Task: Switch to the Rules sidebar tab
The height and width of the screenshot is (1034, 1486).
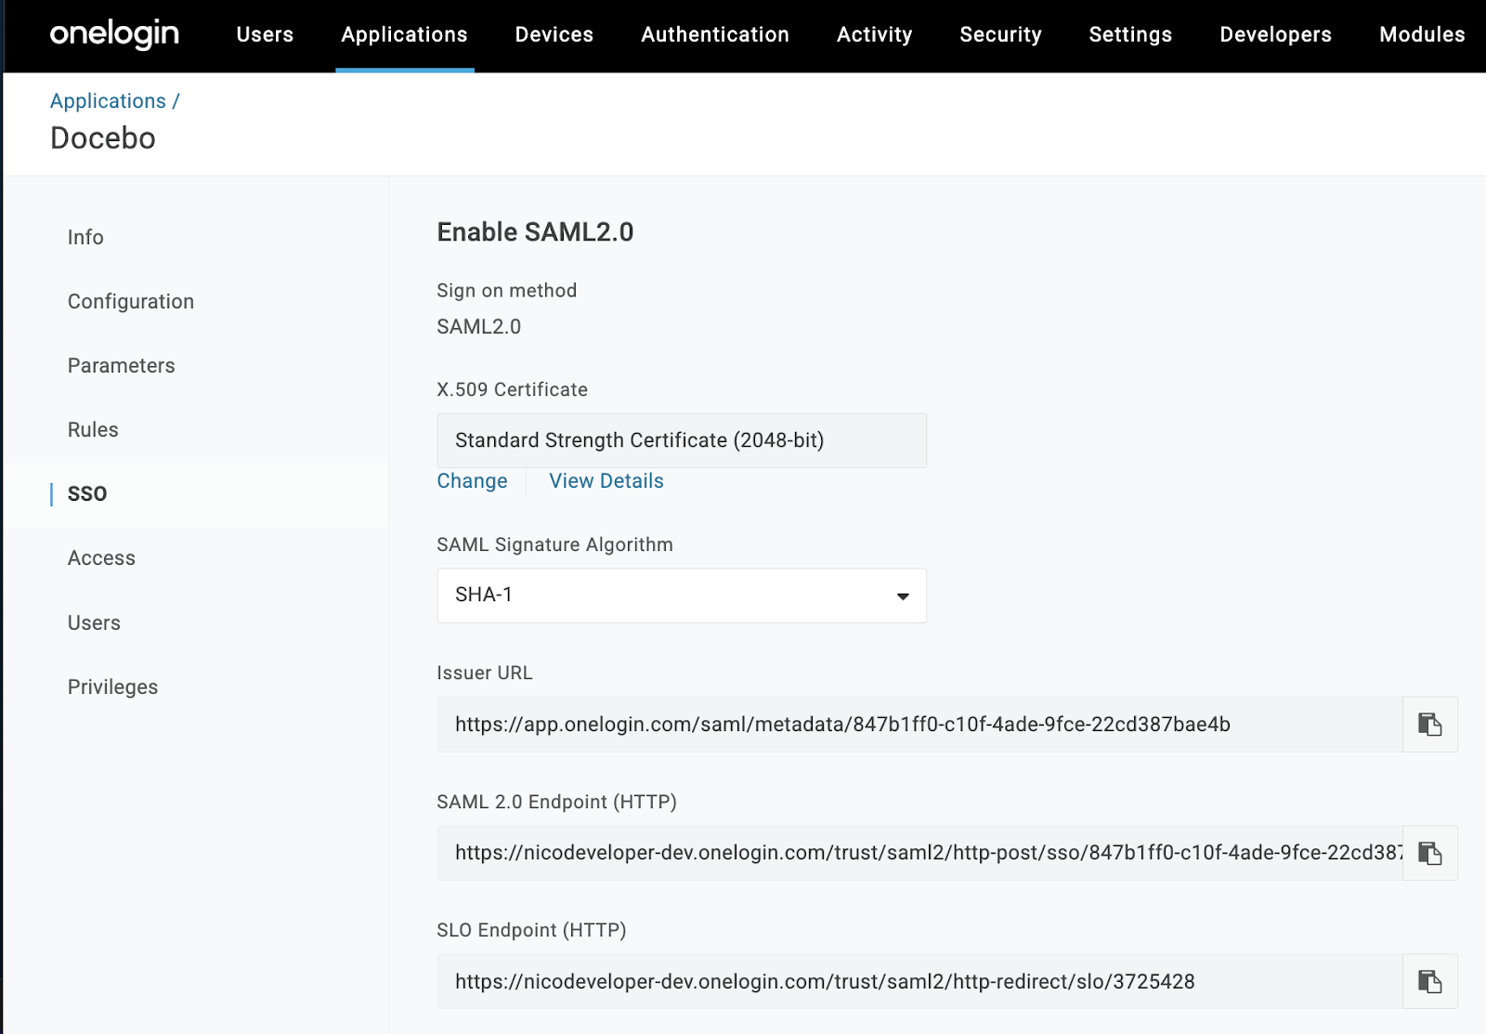Action: (x=93, y=429)
